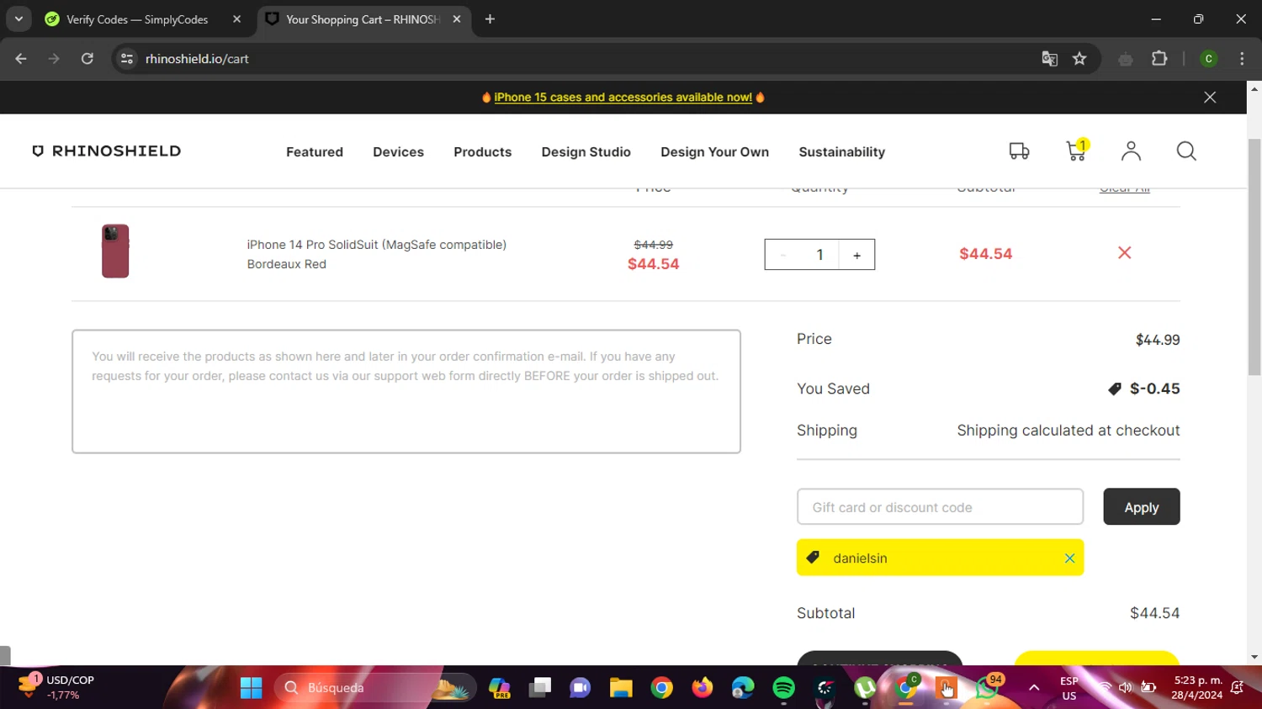Open the Chrome three-dot menu
1262x709 pixels.
pos(1242,59)
